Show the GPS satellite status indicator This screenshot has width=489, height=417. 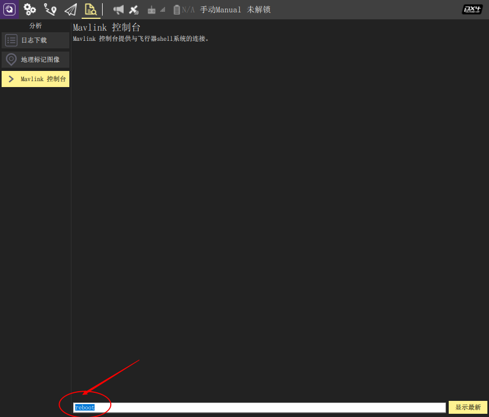134,10
